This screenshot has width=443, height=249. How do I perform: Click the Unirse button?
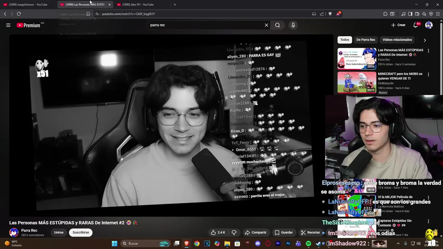click(59, 232)
